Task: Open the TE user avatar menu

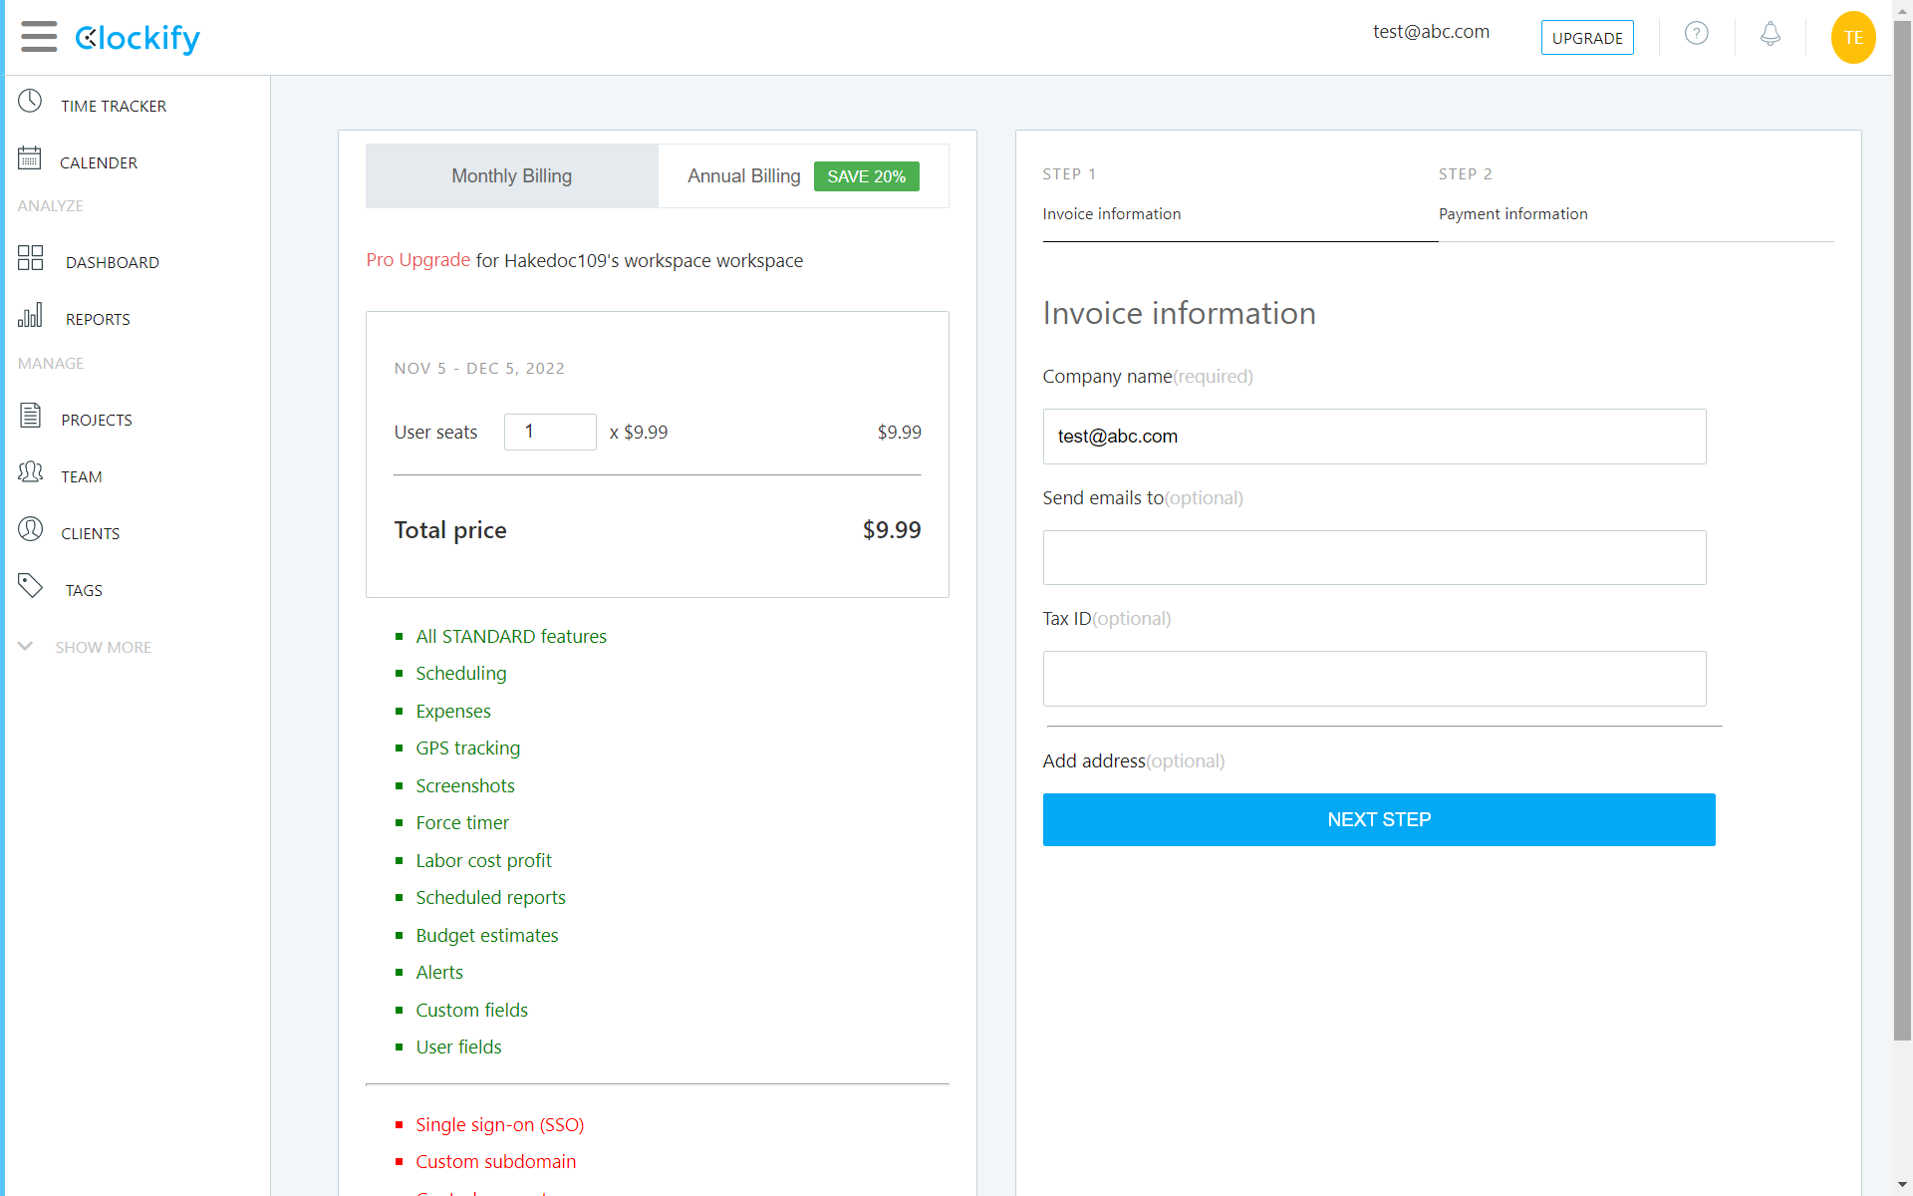Action: (x=1852, y=38)
